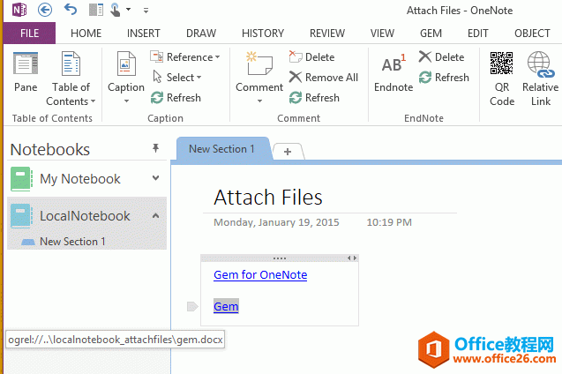Open Touch/Mouse mode dropdown arrow

128,10
